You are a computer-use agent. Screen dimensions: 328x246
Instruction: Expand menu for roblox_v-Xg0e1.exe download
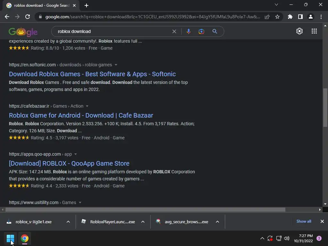tap(68, 222)
